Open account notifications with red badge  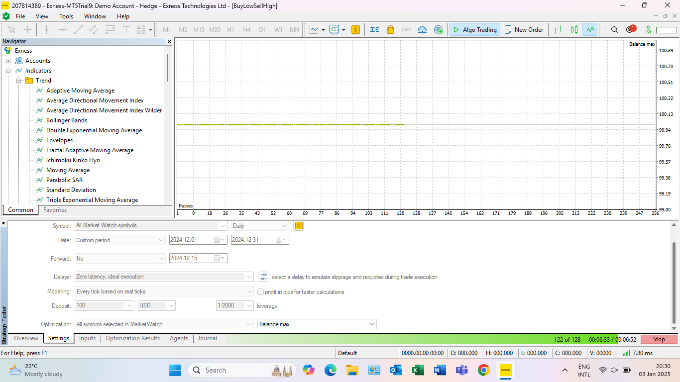(x=631, y=29)
